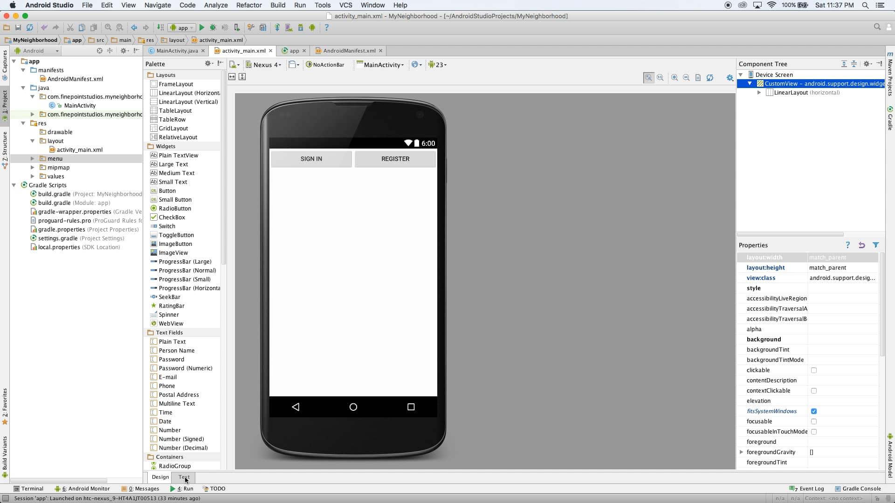Click the debug app bug icon
Screen dimensions: 895x503
(213, 27)
